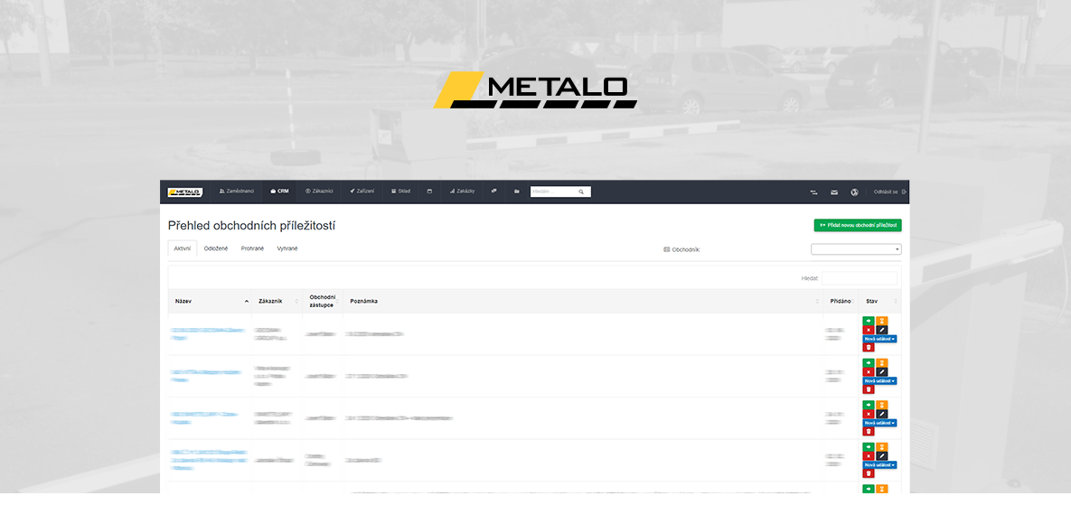Focus the navbar Hledám search field
1071x524 pixels.
coord(560,192)
